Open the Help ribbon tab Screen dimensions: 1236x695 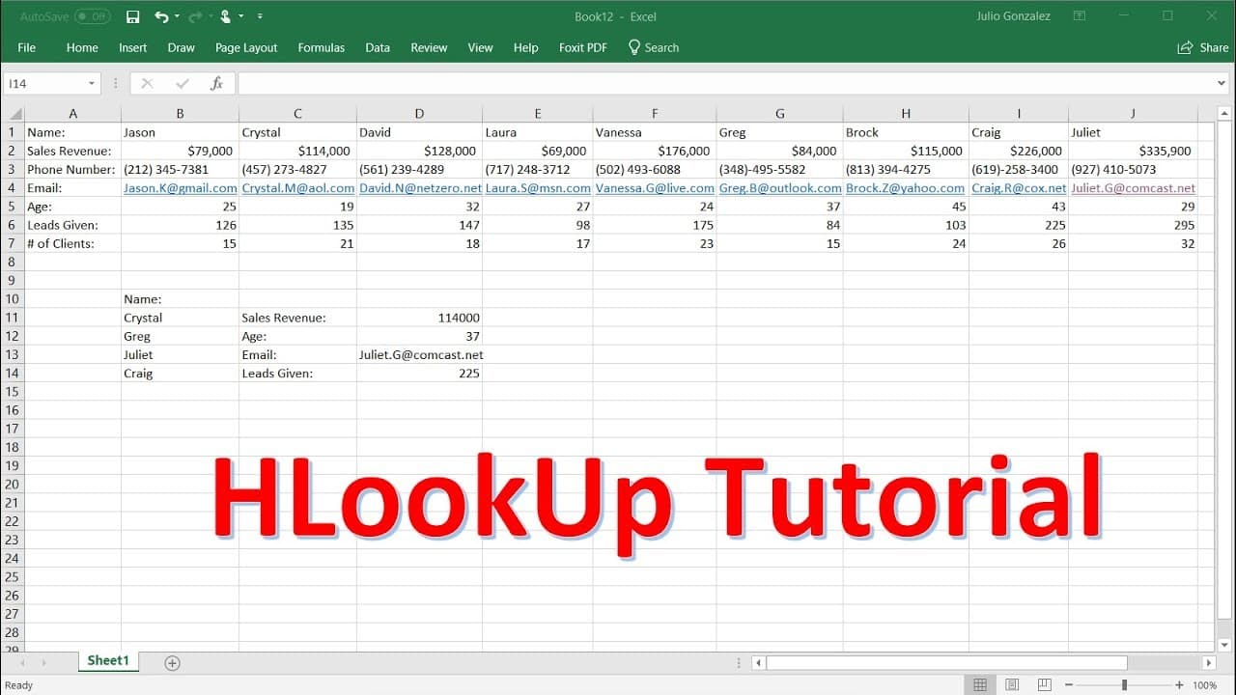526,47
